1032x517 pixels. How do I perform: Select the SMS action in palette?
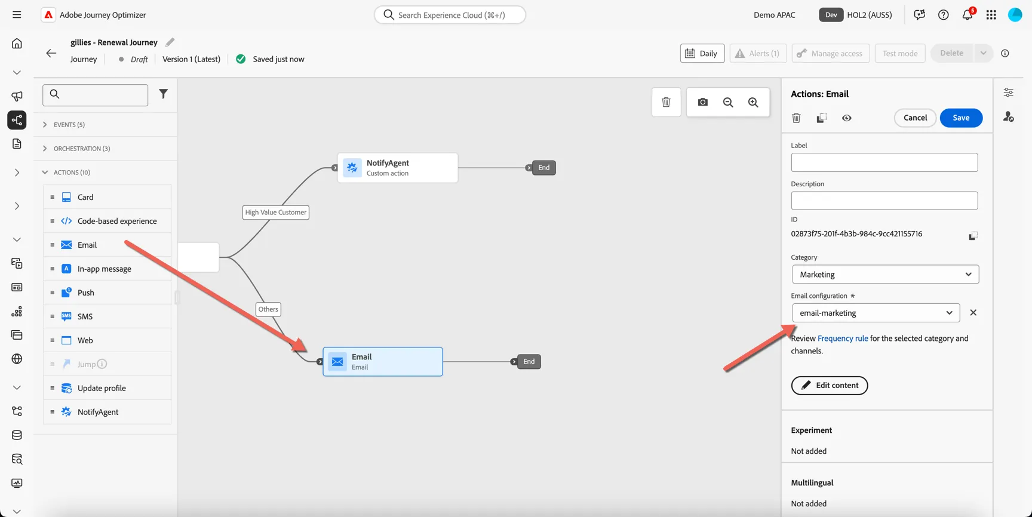[107, 316]
